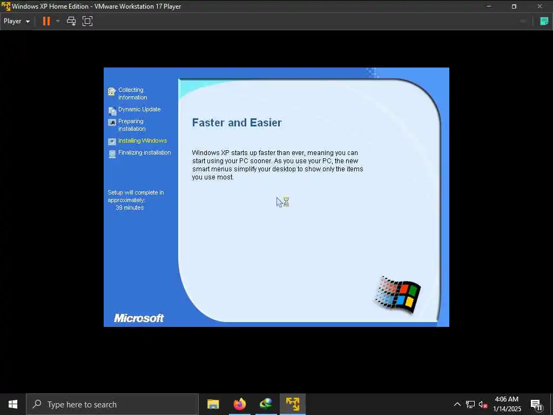
Task: Click the Microsoft logo in setup
Action: click(x=139, y=318)
